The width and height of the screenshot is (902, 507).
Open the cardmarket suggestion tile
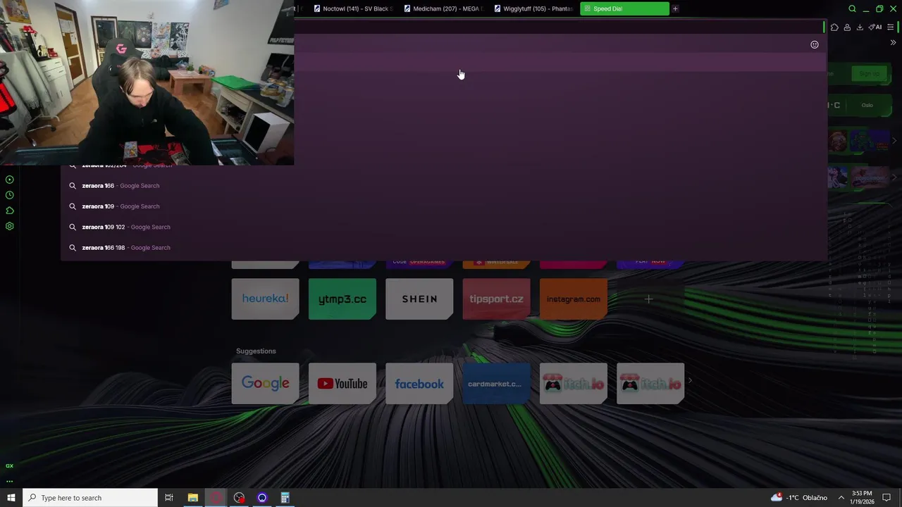tap(496, 383)
